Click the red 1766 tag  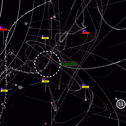(x=3, y=29)
